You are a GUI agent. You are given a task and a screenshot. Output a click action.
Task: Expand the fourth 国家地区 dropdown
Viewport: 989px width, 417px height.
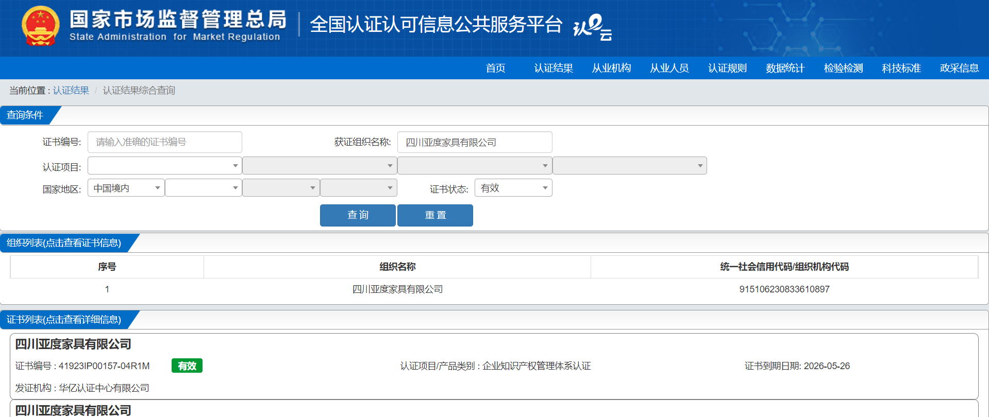pyautogui.click(x=359, y=188)
